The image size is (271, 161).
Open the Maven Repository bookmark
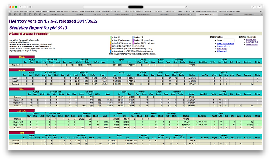coord(90,11)
